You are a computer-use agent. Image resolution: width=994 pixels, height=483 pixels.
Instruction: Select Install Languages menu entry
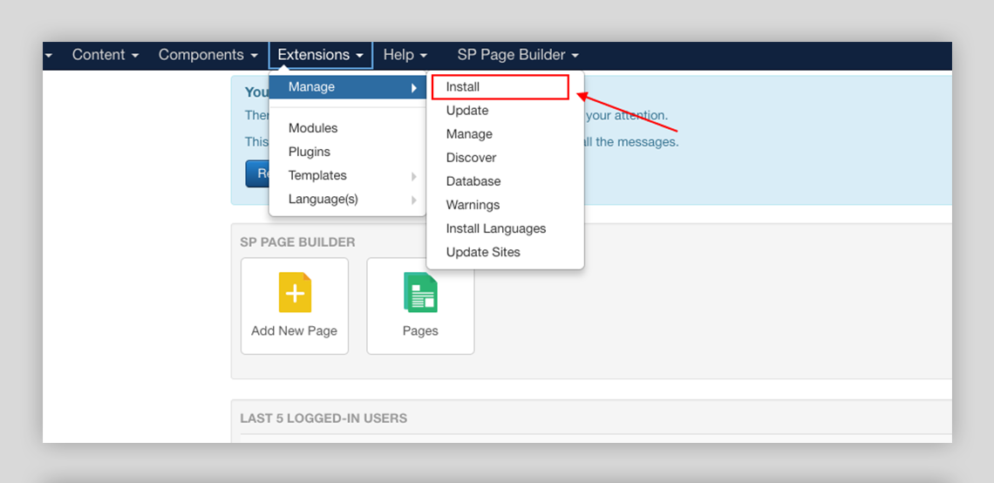tap(496, 228)
